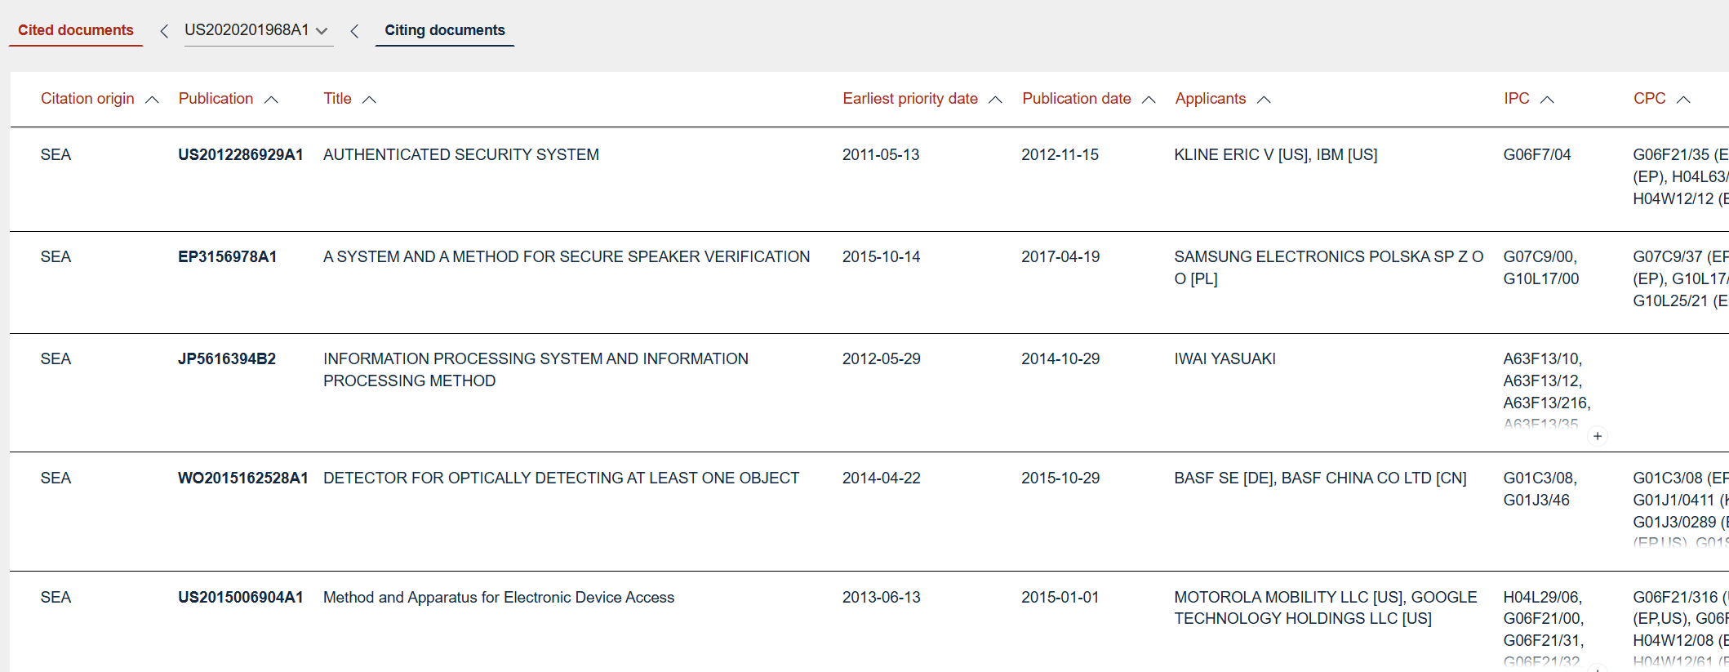Select the AUTHENTICATED SECURITY SYSTEM title cell
This screenshot has width=1729, height=672.
460,154
